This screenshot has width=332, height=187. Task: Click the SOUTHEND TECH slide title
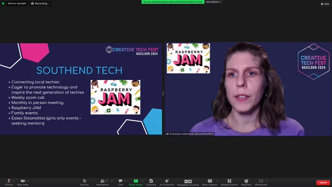coord(80,70)
